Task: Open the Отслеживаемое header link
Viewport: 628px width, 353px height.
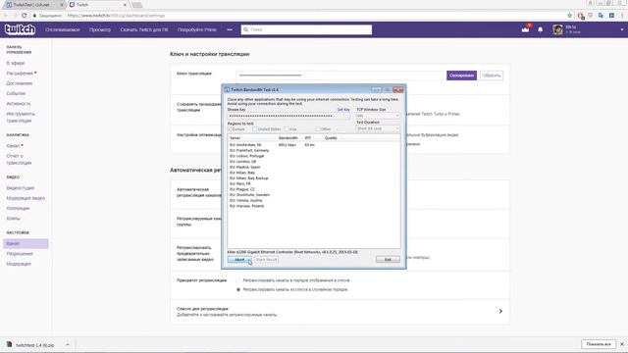Action: tap(63, 29)
